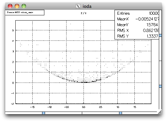This screenshot has height=122, width=167.
Task: Click the boxed dataset label at the top left
Action: click(25, 12)
